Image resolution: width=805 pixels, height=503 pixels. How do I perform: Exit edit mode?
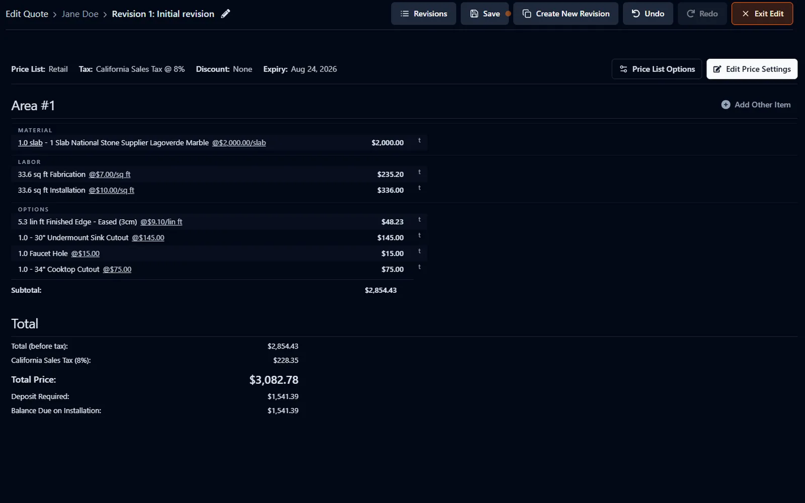click(762, 14)
